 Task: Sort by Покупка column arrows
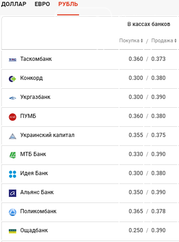click(142, 41)
